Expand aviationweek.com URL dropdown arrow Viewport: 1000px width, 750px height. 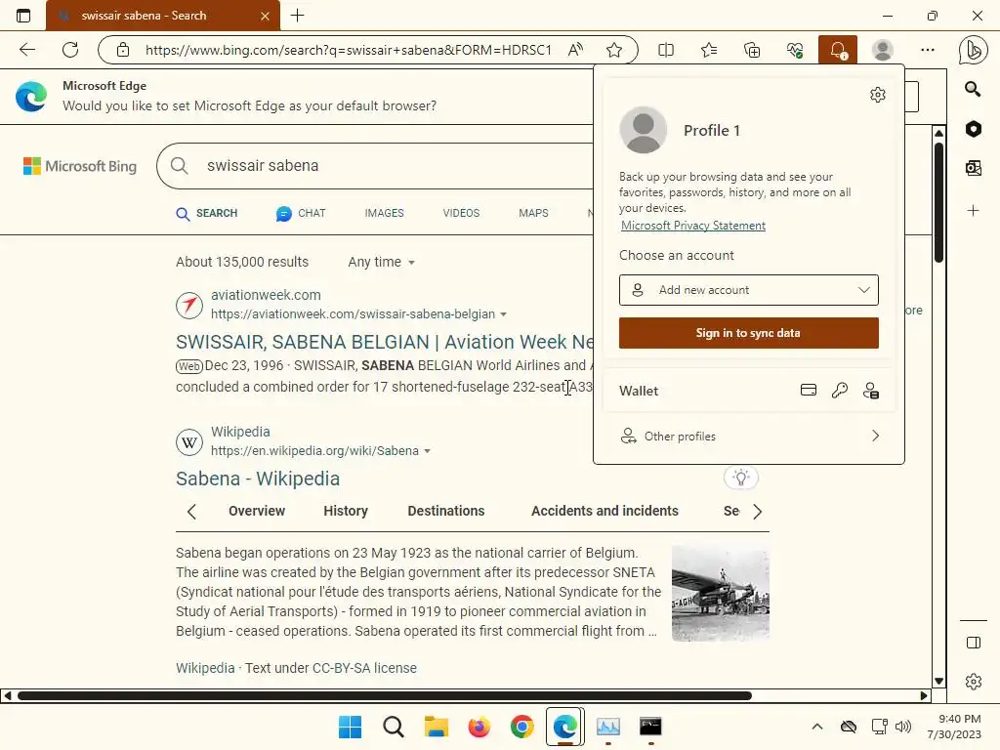503,314
